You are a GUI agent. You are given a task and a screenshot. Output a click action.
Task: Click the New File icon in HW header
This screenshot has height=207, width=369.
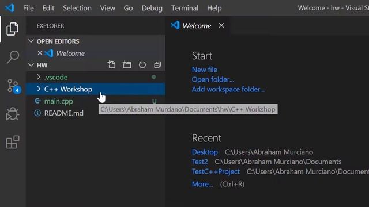[111, 64]
